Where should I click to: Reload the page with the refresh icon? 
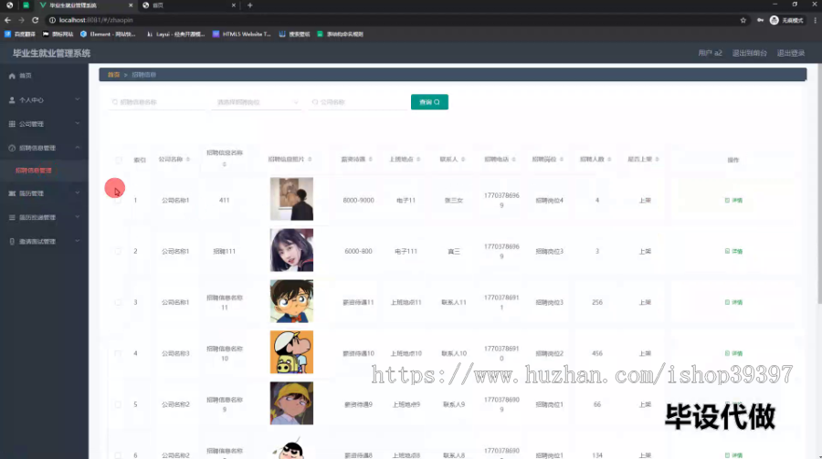coord(35,20)
